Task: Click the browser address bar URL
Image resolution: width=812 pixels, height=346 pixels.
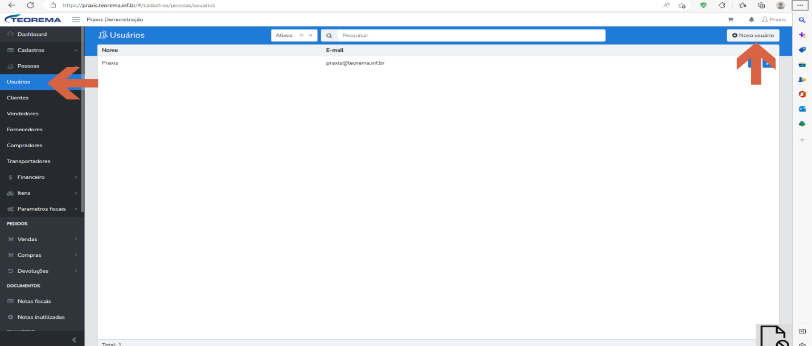Action: click(x=139, y=5)
